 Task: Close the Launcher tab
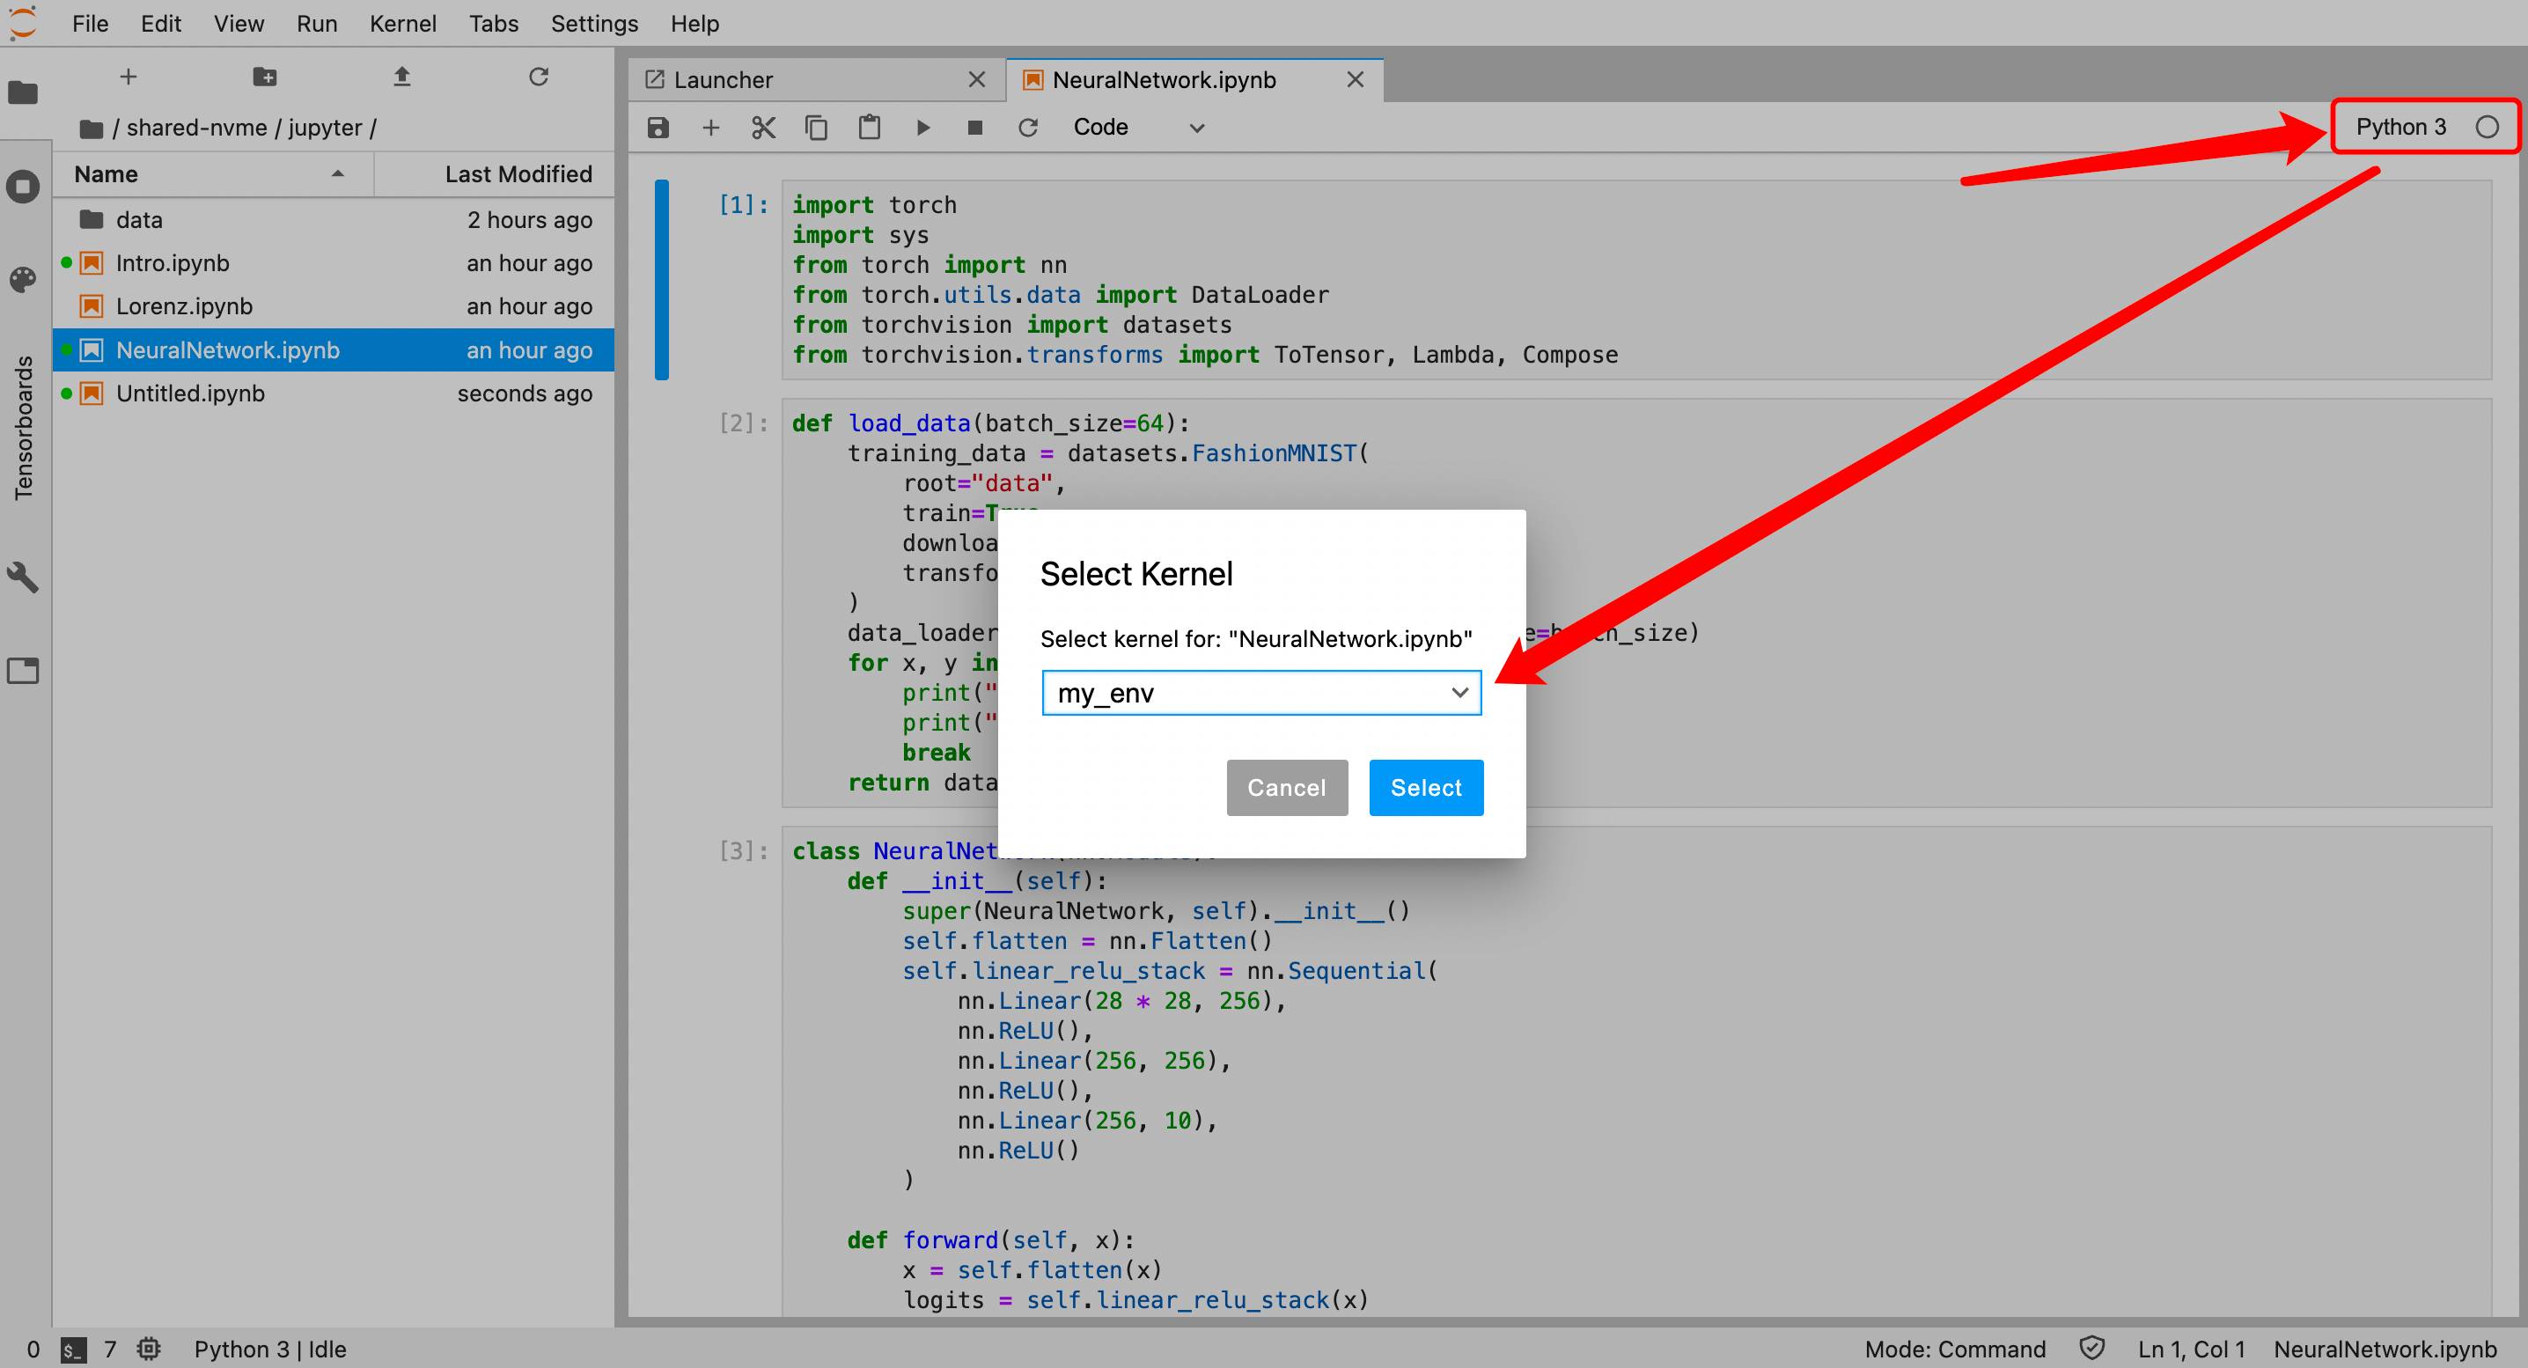point(976,79)
